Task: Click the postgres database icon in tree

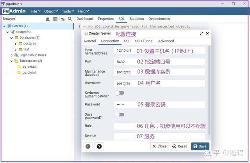Action: 20,44
